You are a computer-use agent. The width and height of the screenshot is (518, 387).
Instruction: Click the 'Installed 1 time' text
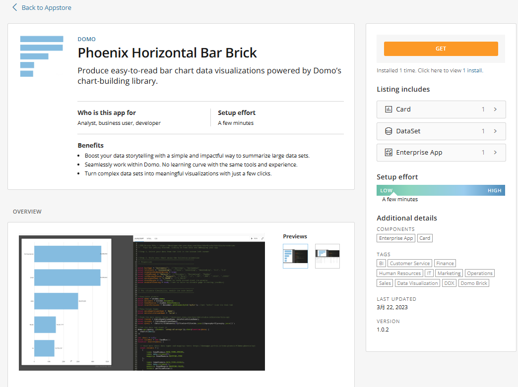396,70
